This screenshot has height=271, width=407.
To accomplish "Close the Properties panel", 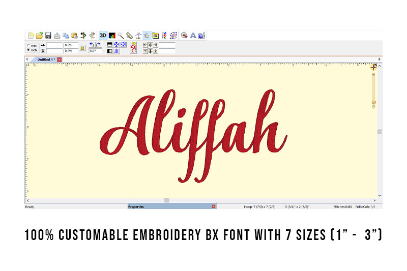I will point(214,206).
